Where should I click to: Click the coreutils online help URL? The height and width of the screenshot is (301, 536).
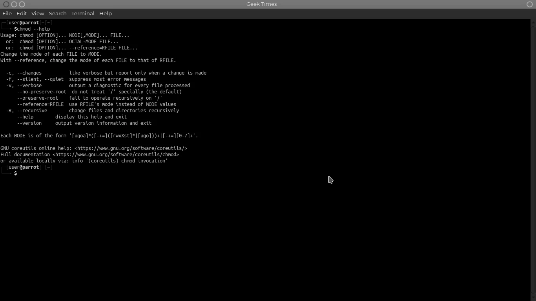[x=131, y=148]
